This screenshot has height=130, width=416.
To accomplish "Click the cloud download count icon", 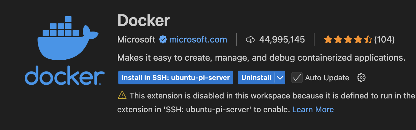I will pyautogui.click(x=251, y=40).
